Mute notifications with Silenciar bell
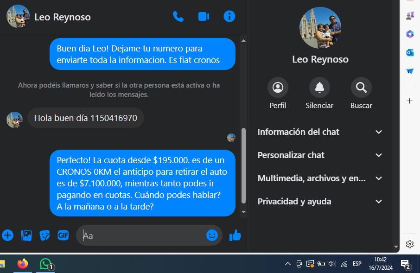This screenshot has width=420, height=273. (319, 87)
